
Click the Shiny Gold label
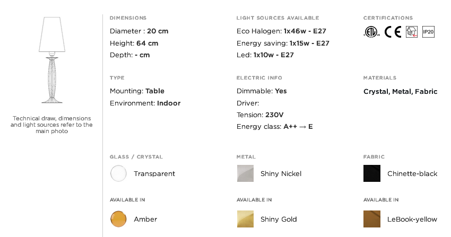click(x=279, y=220)
